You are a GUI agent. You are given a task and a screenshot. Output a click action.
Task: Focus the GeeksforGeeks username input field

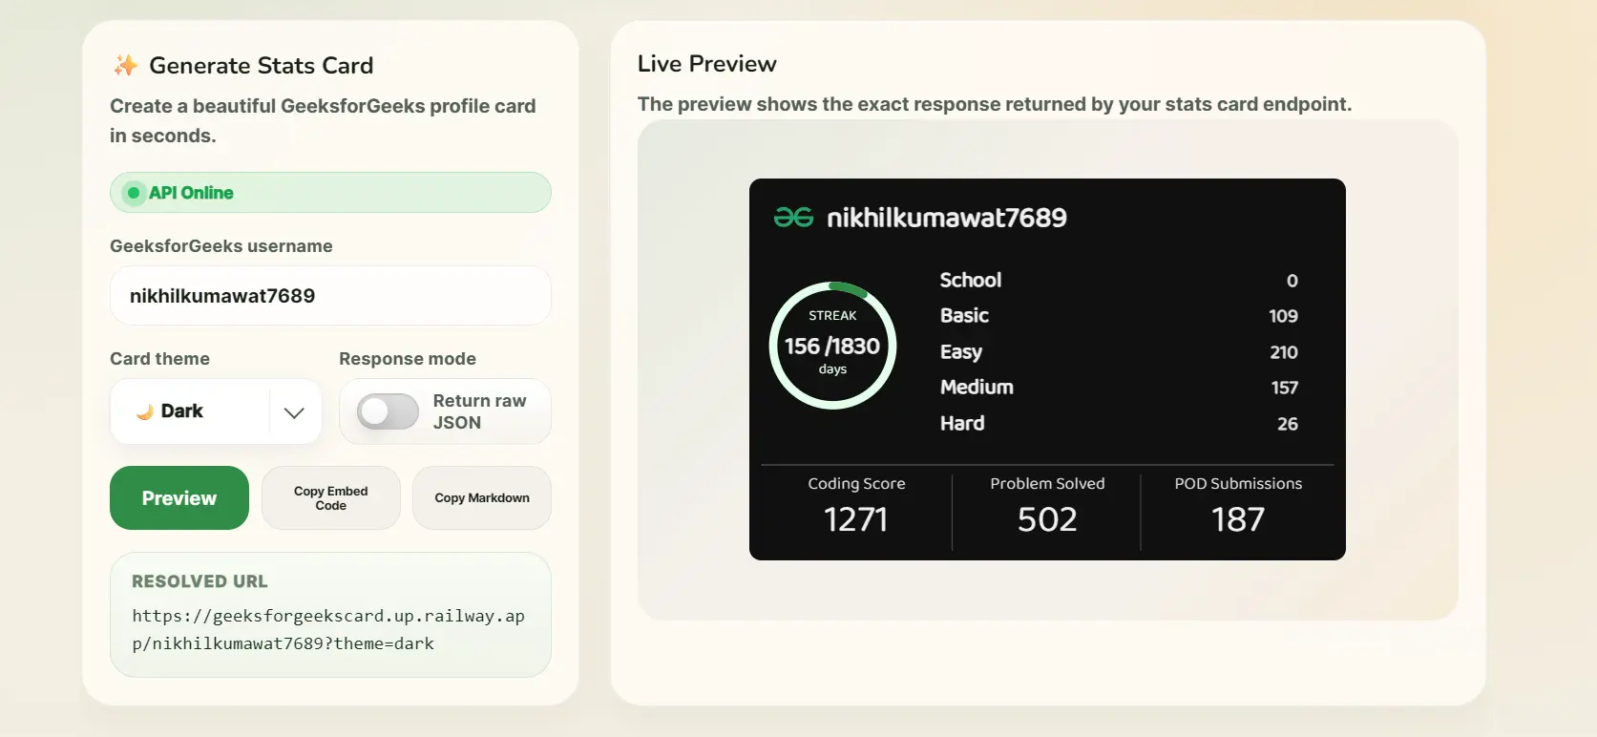pos(330,296)
